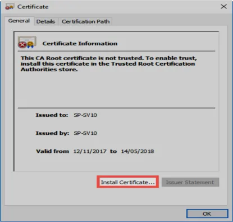The image size is (233, 222).
Task: Click the Install Certificate button
Action: 127,182
